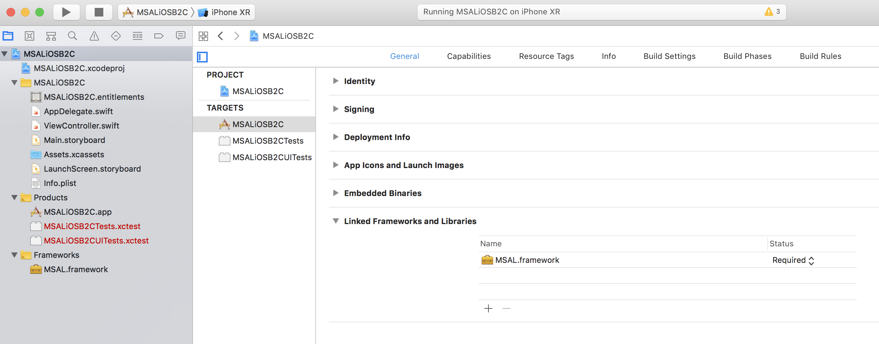This screenshot has height=344, width=879.
Task: Select the Capabilities tab
Action: 469,56
